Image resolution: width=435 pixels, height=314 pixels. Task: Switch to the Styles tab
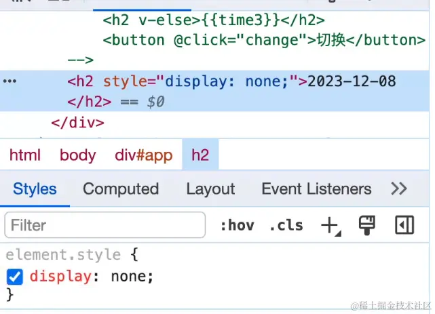pyautogui.click(x=35, y=189)
